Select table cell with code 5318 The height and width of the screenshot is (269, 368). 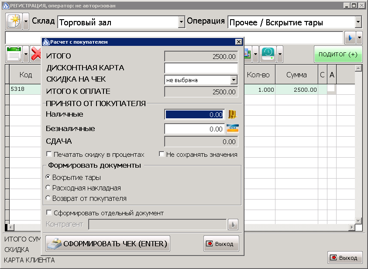(26, 89)
